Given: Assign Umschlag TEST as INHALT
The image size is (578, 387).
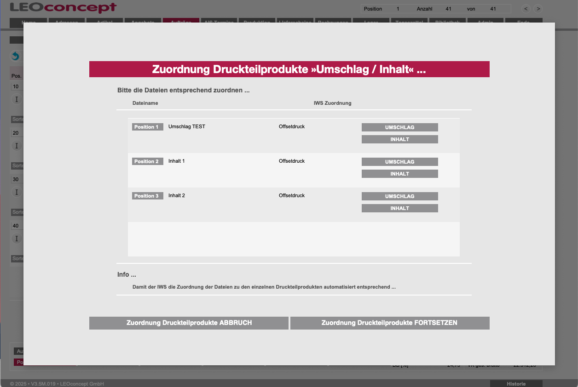Looking at the screenshot, I should point(399,139).
